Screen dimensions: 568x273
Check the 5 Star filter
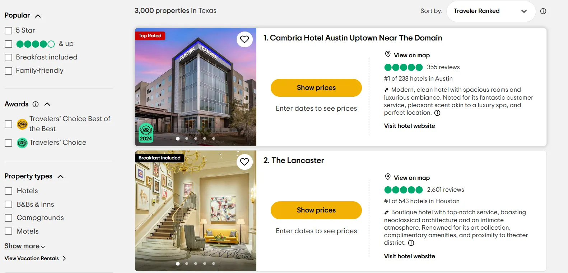pyautogui.click(x=8, y=30)
